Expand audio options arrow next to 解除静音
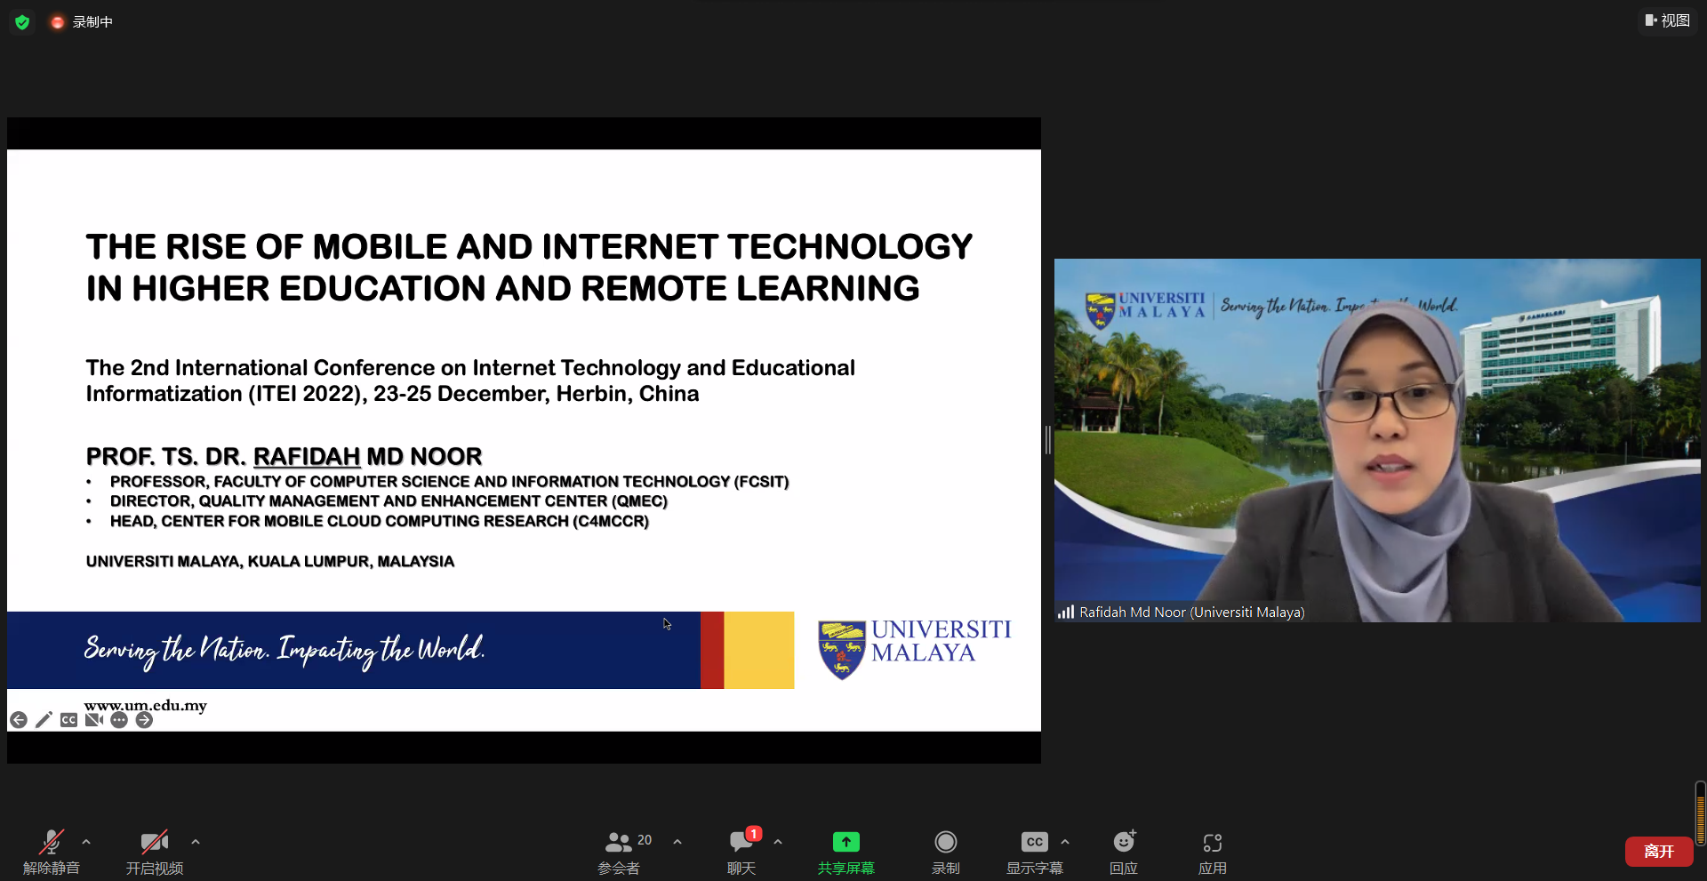The image size is (1707, 881). 86,841
